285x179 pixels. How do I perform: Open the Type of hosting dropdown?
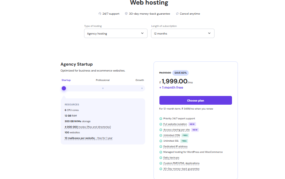[115, 33]
